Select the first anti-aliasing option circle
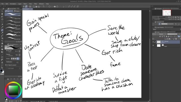Image resolution: width=181 pixels, height=102 pixels. (12, 59)
